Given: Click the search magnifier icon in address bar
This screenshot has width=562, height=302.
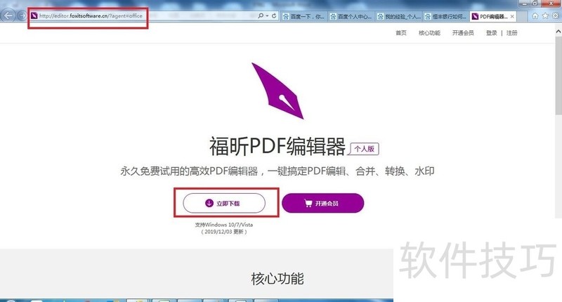Looking at the screenshot, I should point(261,15).
